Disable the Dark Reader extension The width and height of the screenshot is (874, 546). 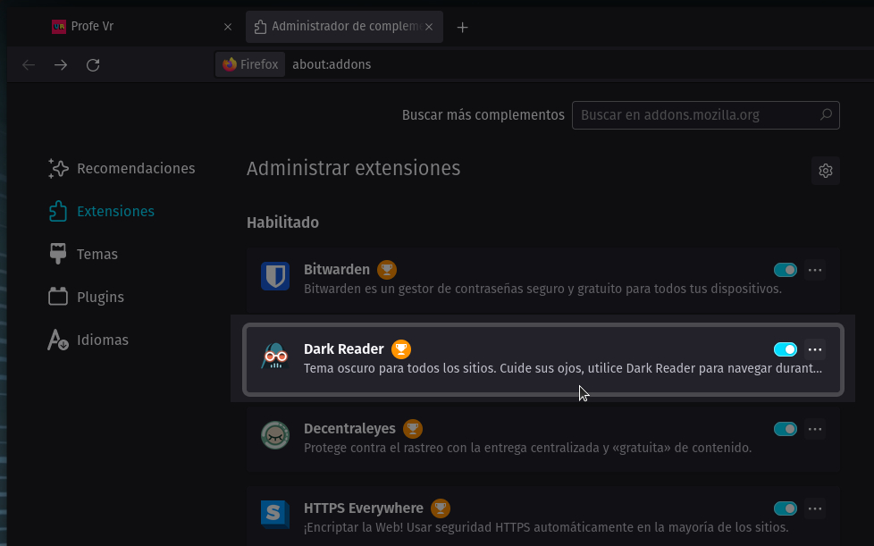point(786,349)
